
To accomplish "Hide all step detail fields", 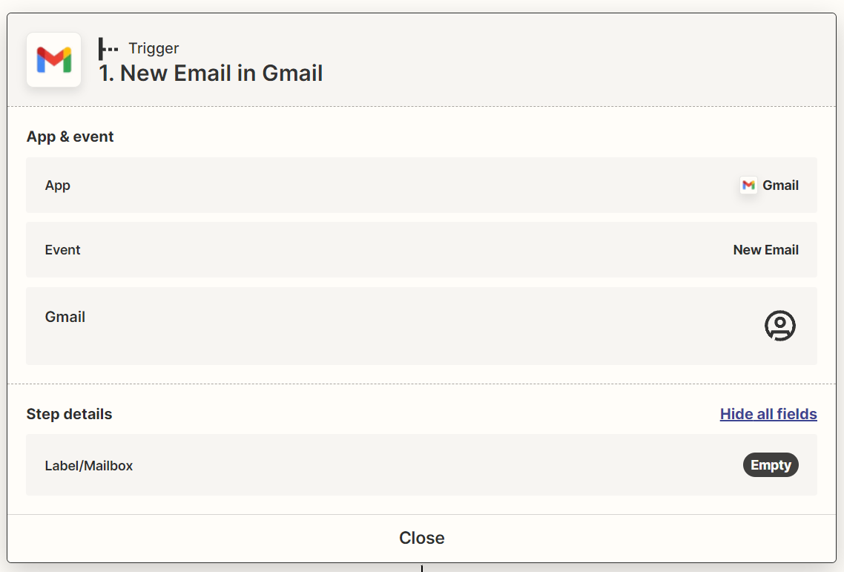I will coord(768,414).
